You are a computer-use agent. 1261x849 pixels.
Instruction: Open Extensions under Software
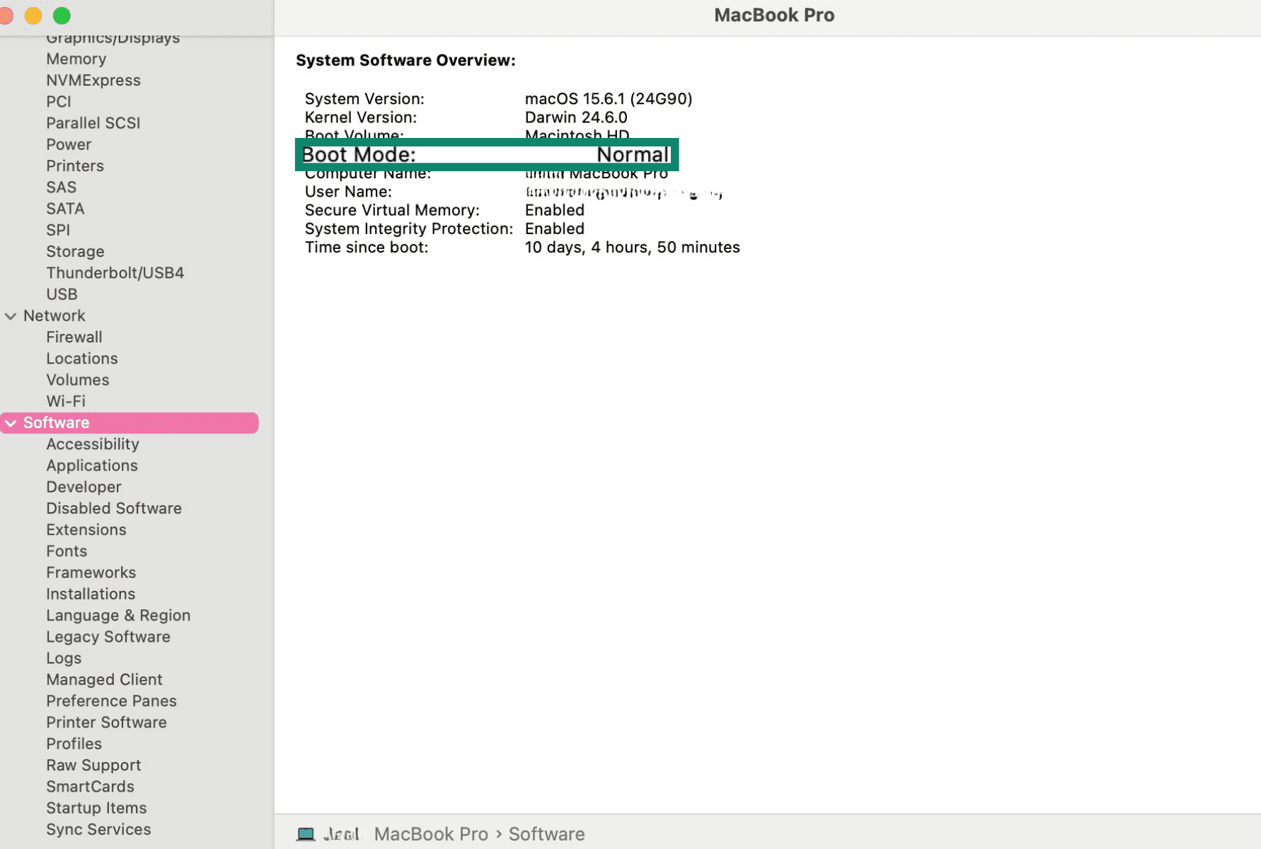pos(86,529)
